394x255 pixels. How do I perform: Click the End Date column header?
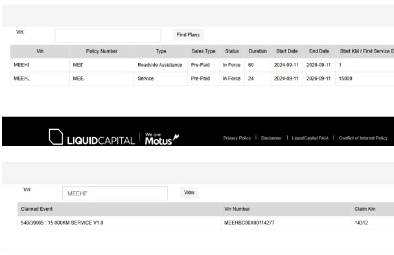click(x=319, y=51)
